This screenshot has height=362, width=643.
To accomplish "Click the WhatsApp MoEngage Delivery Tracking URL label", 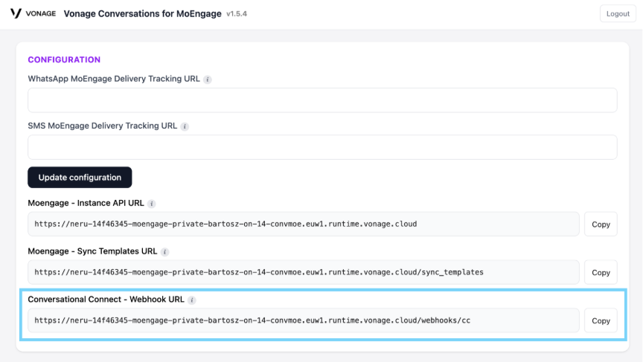I will [x=114, y=79].
